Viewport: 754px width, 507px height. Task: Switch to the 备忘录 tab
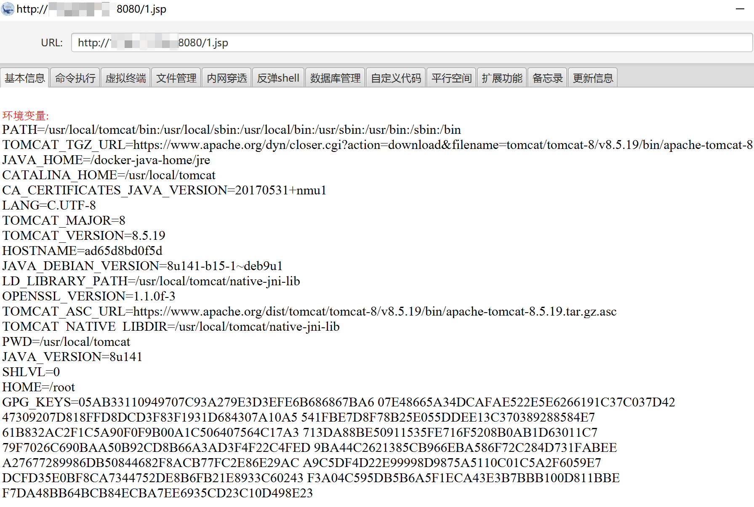pyautogui.click(x=547, y=78)
